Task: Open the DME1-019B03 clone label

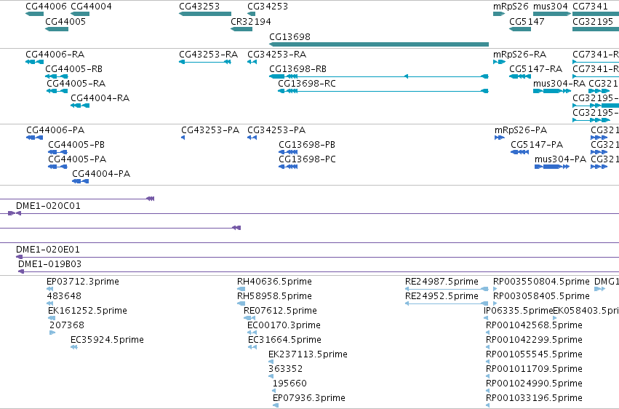Action: 50,263
